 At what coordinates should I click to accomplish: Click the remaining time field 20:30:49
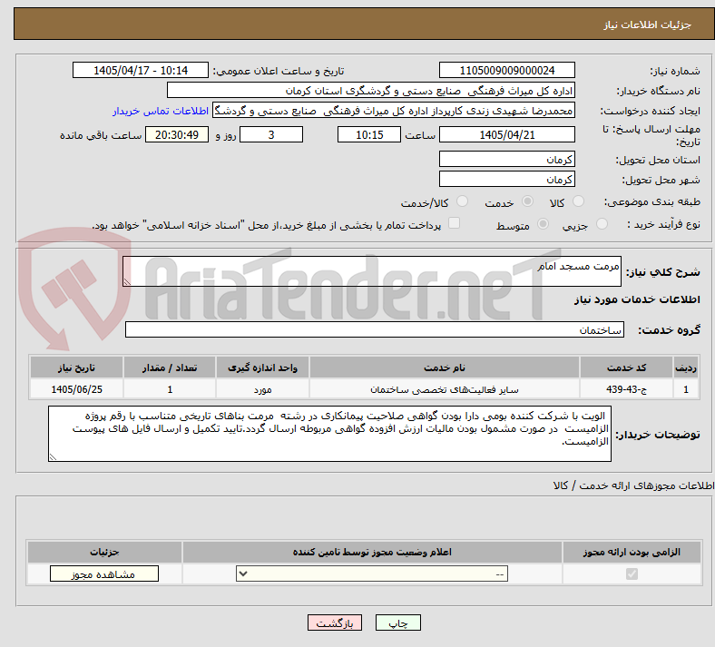click(x=177, y=134)
